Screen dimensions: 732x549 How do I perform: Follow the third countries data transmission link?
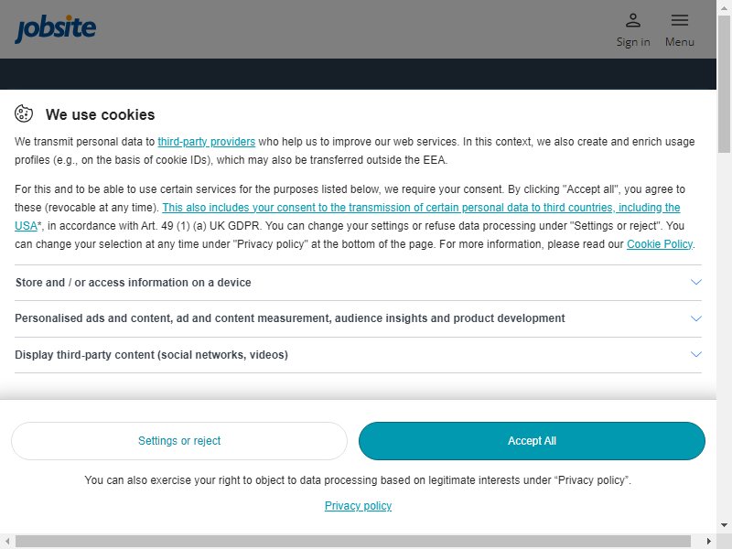[x=348, y=217]
